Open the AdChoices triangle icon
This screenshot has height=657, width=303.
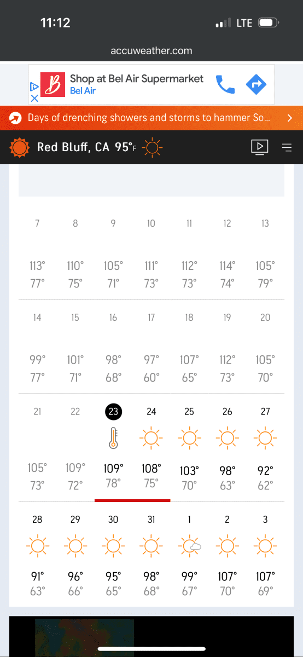point(34,87)
